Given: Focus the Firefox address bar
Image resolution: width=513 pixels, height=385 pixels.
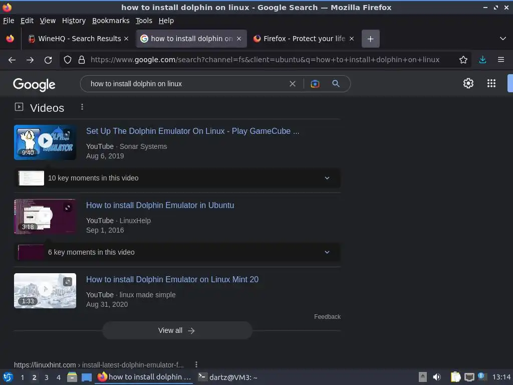Looking at the screenshot, I should (265, 60).
